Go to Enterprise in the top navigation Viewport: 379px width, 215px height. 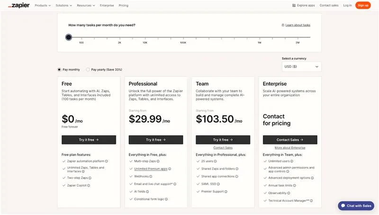(107, 5)
